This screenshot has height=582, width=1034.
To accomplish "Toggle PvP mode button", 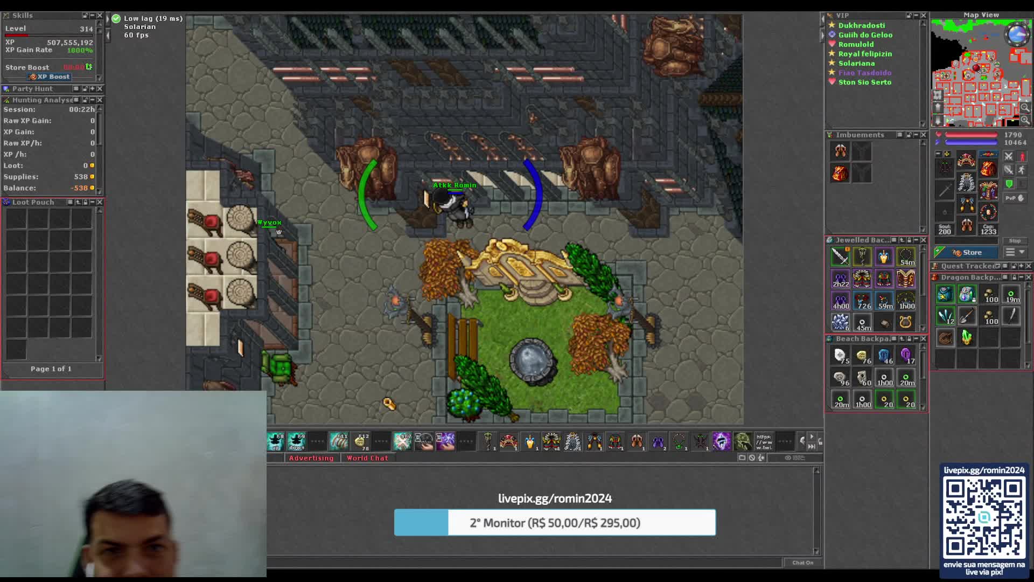I will click(1015, 198).
